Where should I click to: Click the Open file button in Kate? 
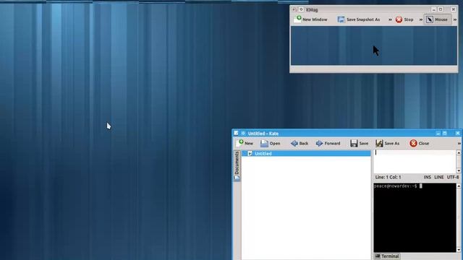coord(270,143)
